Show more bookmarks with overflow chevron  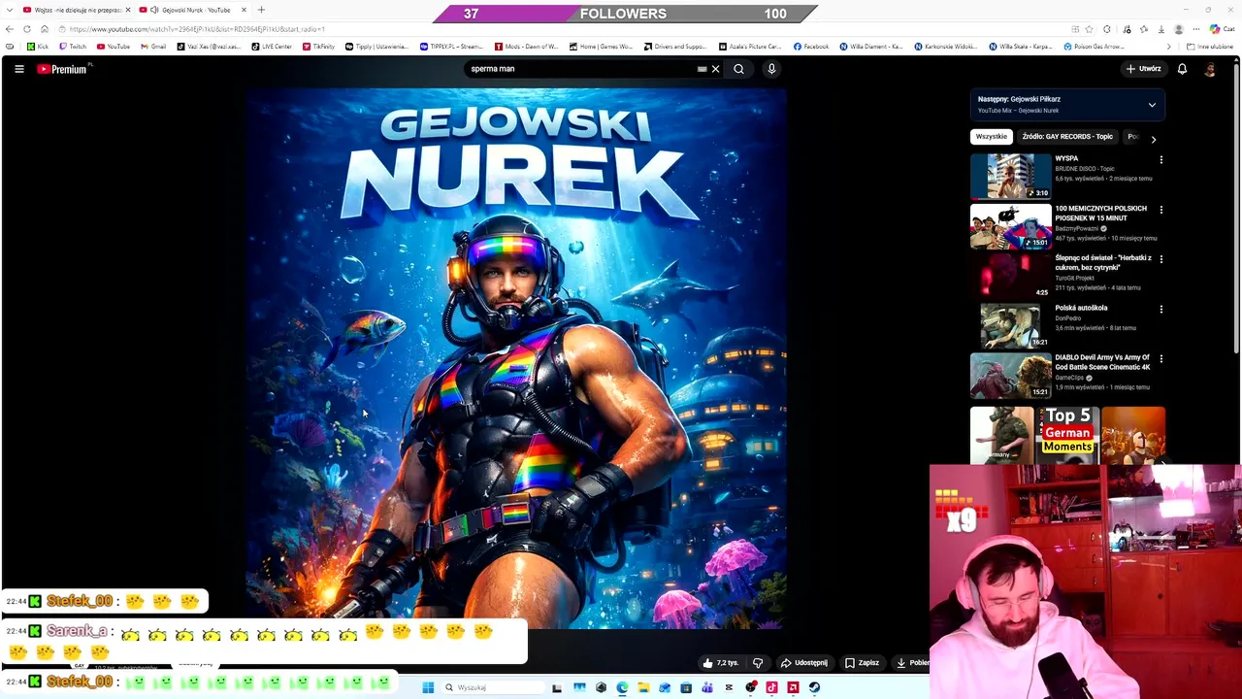point(1169,47)
